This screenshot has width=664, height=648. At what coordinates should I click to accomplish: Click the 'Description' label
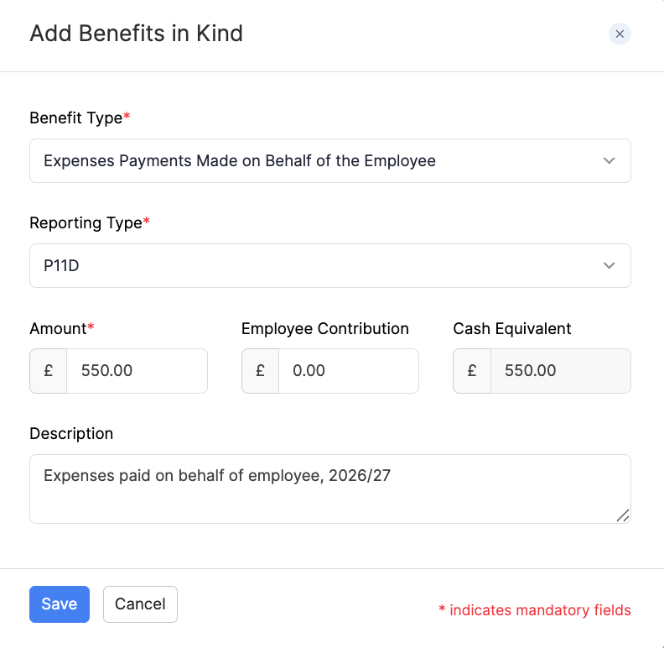point(71,433)
